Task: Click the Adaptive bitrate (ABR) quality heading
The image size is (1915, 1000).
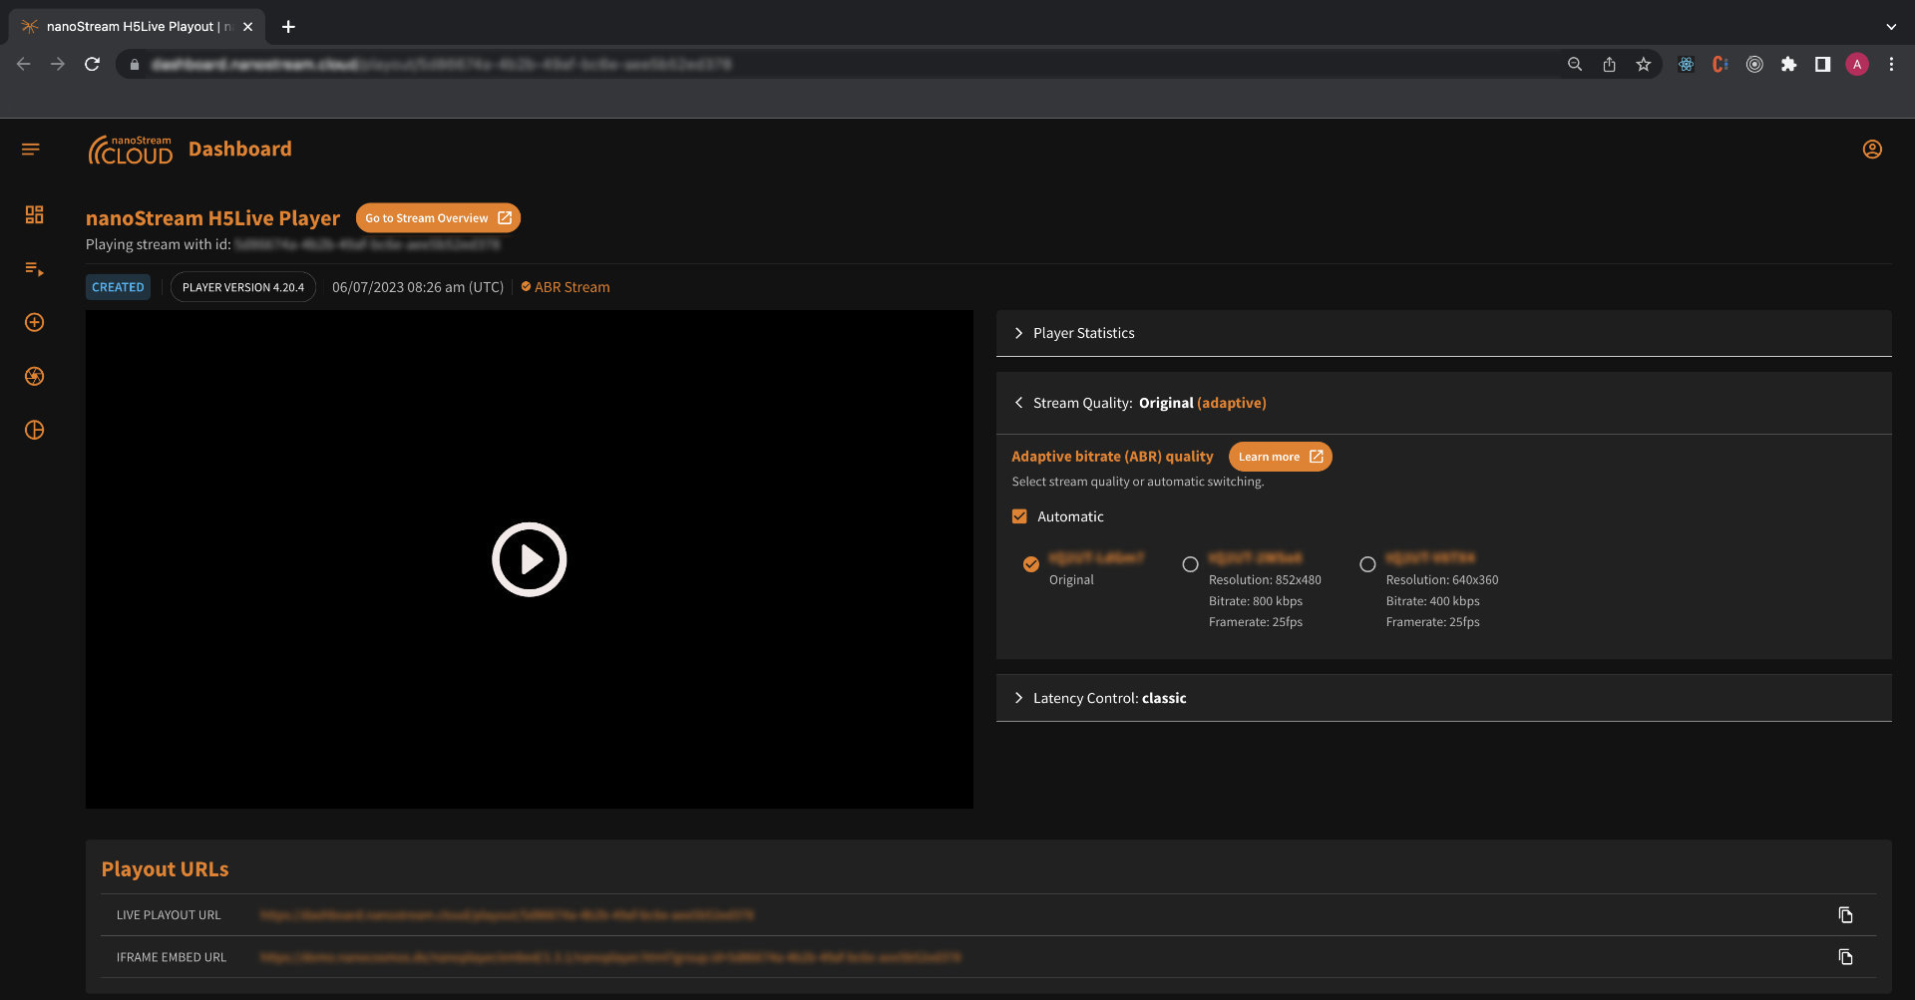Action: click(x=1112, y=457)
